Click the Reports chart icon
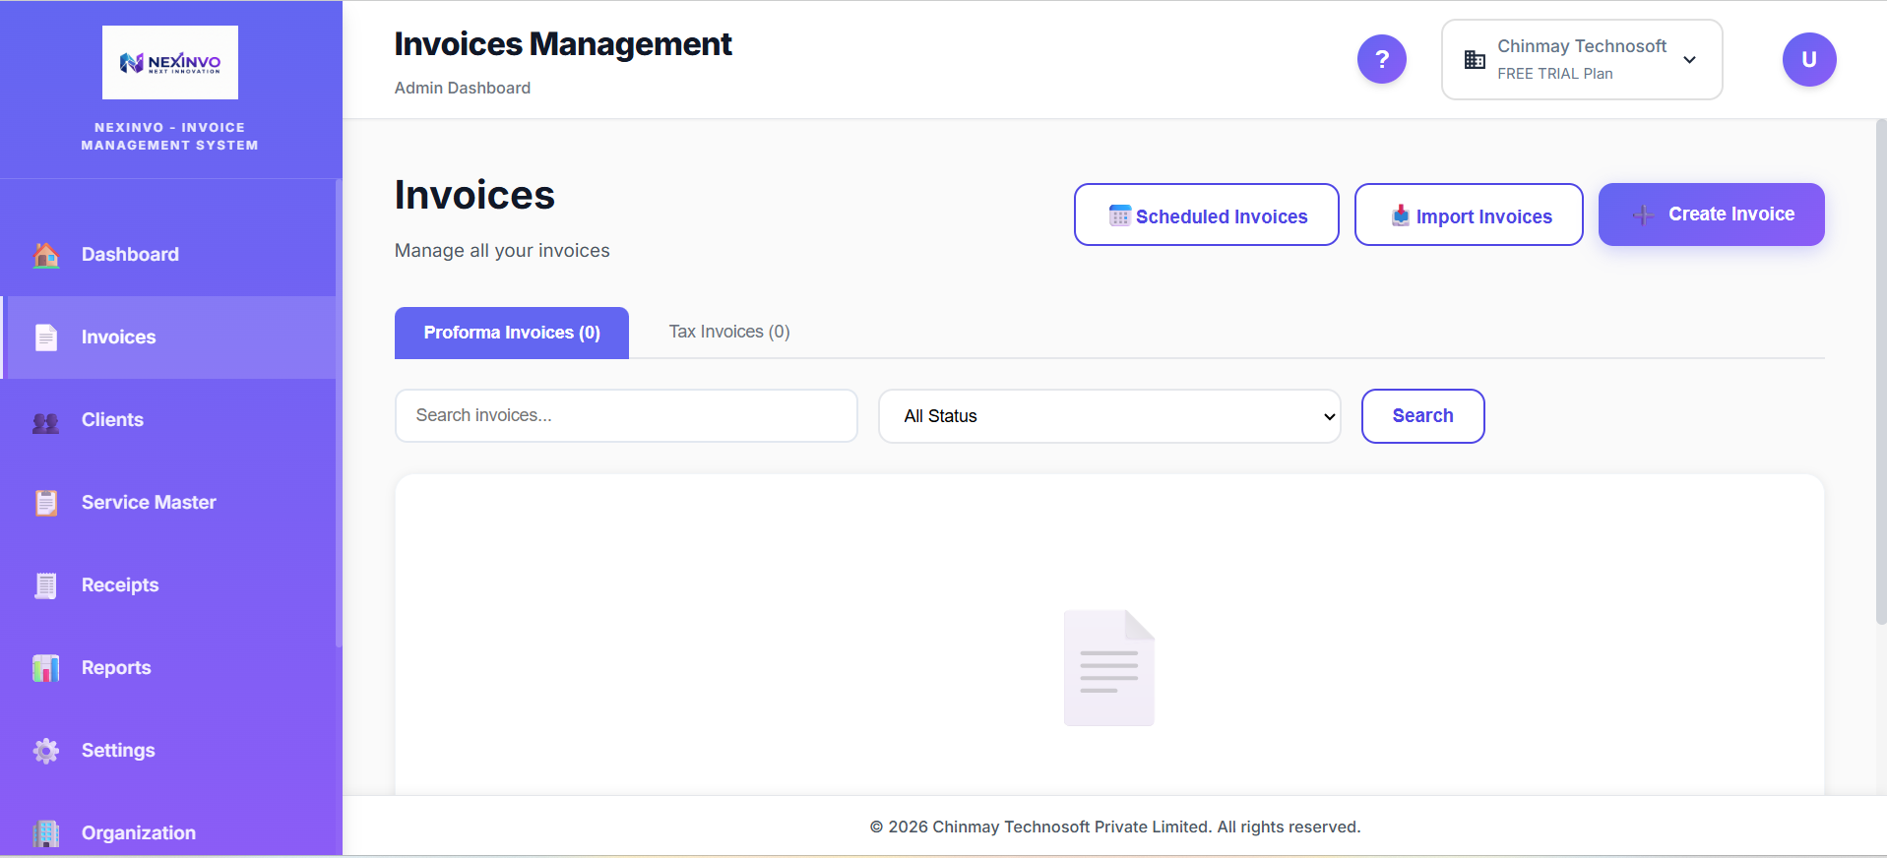This screenshot has height=858, width=1887. [x=46, y=668]
